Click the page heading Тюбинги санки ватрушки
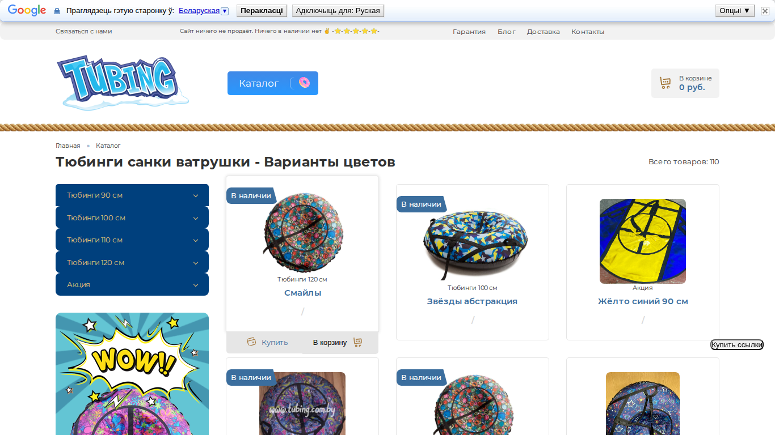This screenshot has height=435, width=775. (x=225, y=162)
